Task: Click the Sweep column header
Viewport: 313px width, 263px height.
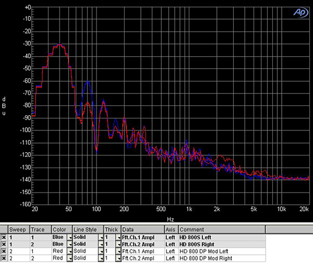Action: [x=19, y=230]
